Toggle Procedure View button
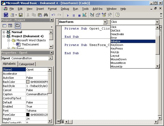The image size is (164, 126). coord(58,122)
